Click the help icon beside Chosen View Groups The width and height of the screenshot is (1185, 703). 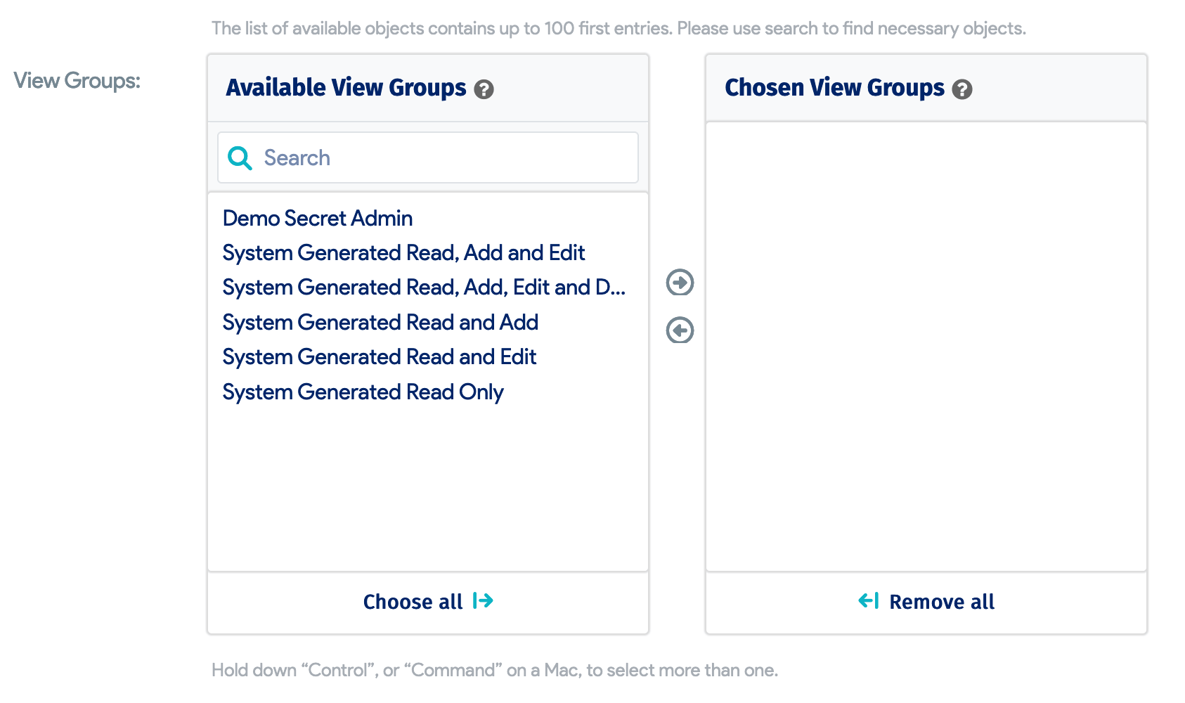[x=961, y=89]
